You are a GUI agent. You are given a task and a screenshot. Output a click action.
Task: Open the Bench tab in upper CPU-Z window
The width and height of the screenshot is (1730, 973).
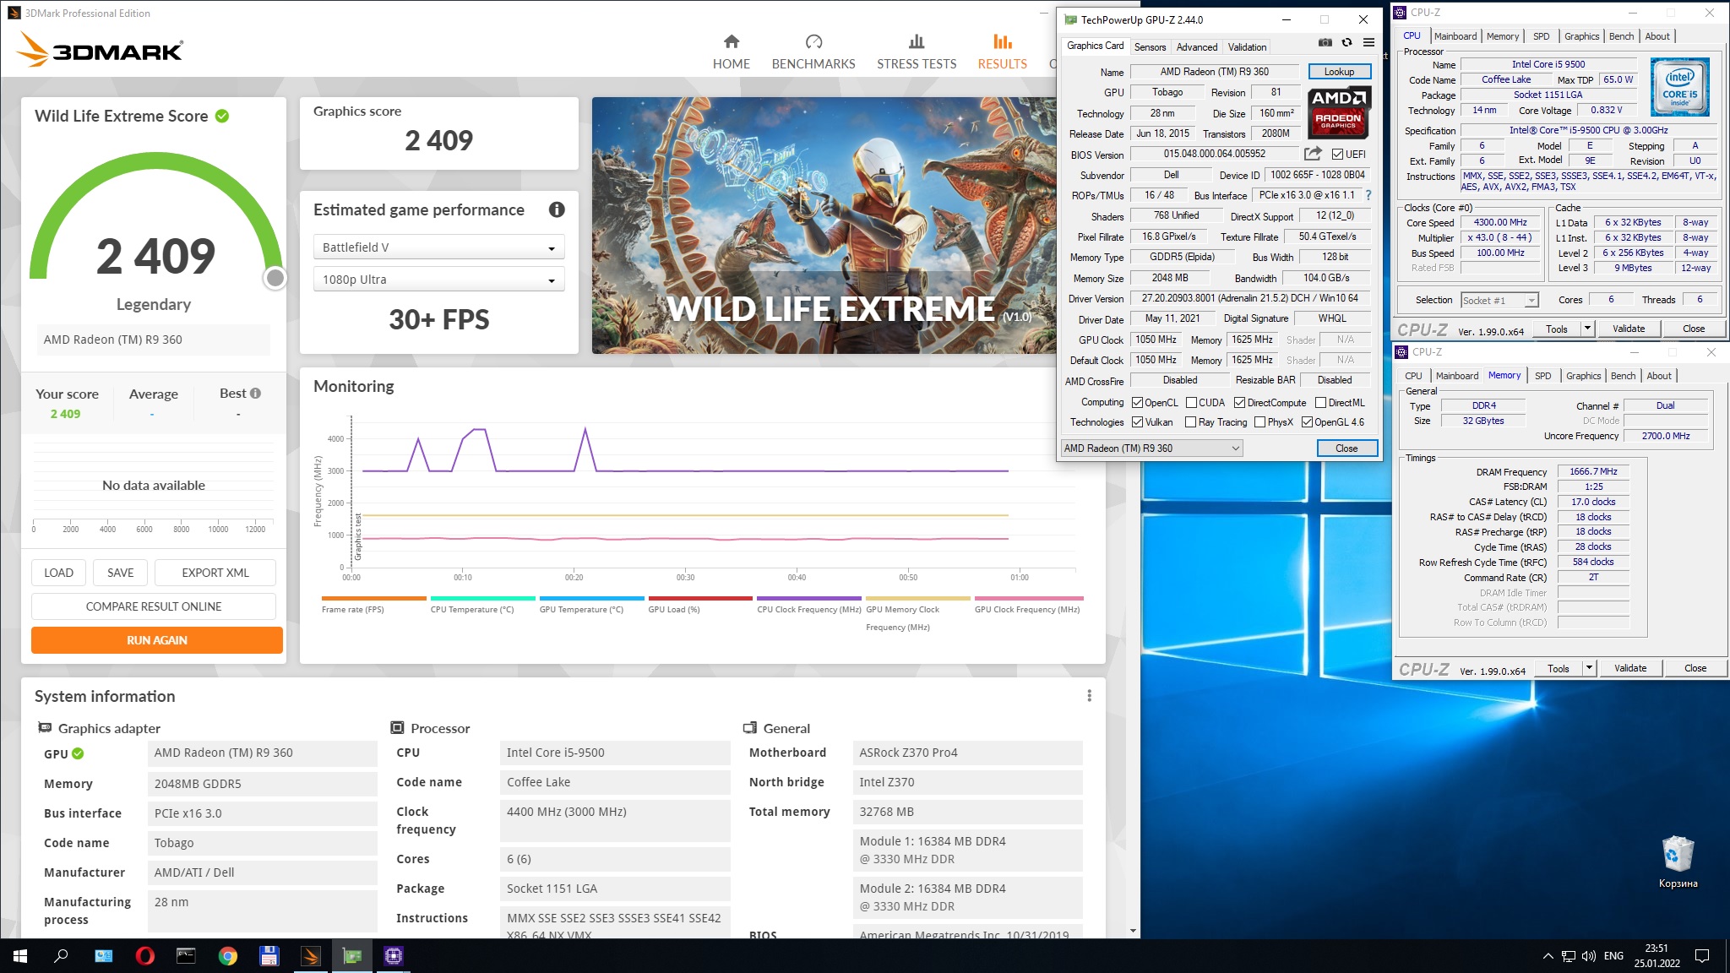(1621, 36)
